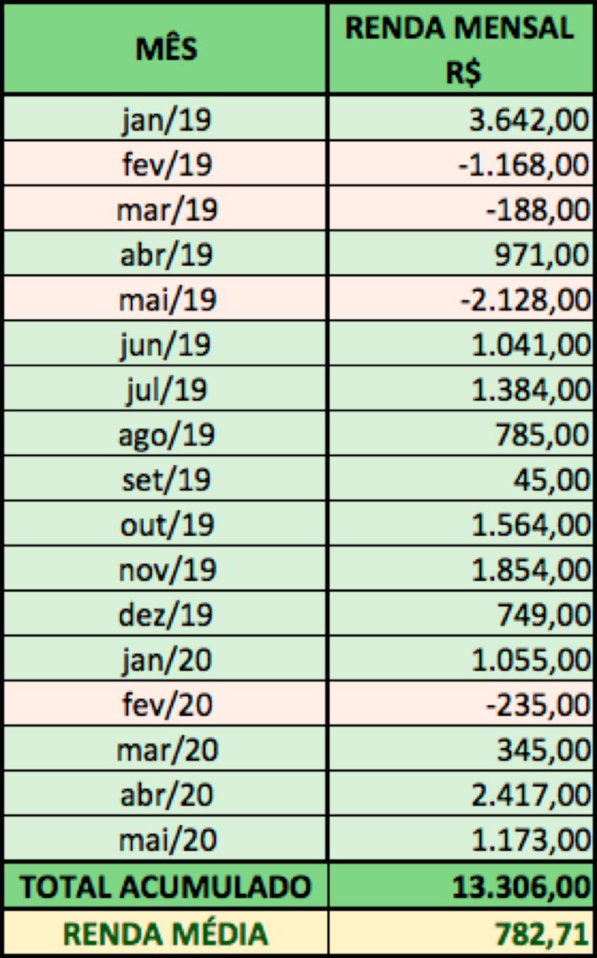Click the -2.128,00 value cell
The width and height of the screenshot is (597, 958).
tap(460, 299)
